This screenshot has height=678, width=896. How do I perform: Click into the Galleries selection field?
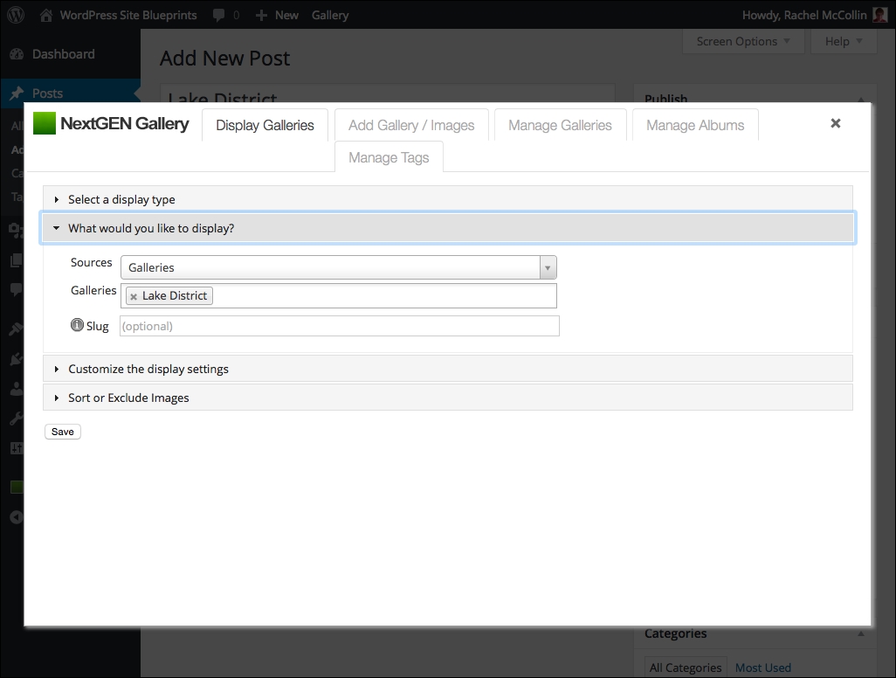(x=339, y=295)
